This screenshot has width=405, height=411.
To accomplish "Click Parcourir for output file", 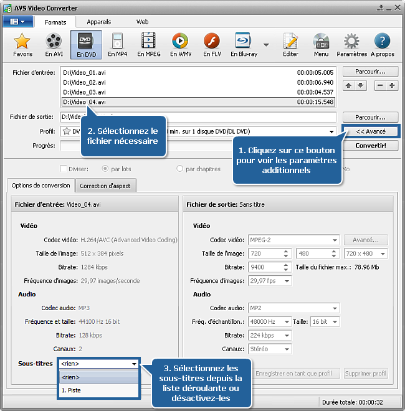I will tap(370, 117).
